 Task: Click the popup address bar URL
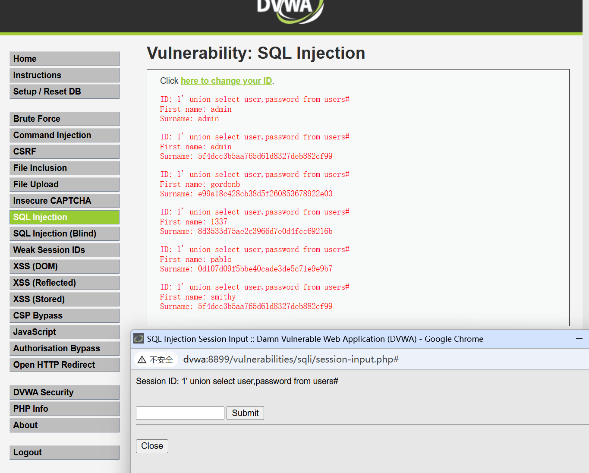point(291,359)
